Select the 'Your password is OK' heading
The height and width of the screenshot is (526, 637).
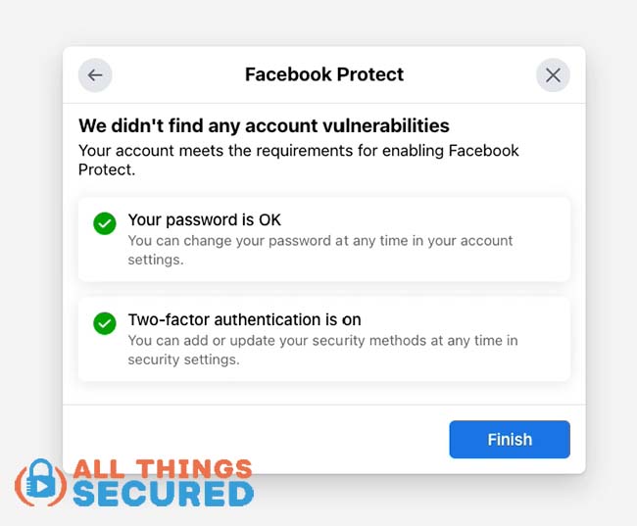click(205, 219)
